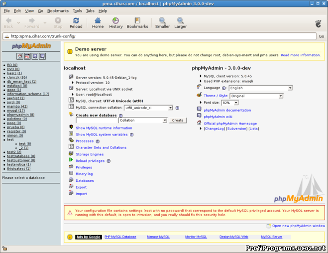This screenshot has width=328, height=253.
Task: Click the ChangeLog link
Action: coord(214,128)
